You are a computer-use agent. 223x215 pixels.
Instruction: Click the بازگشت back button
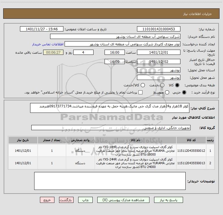click(66, 200)
